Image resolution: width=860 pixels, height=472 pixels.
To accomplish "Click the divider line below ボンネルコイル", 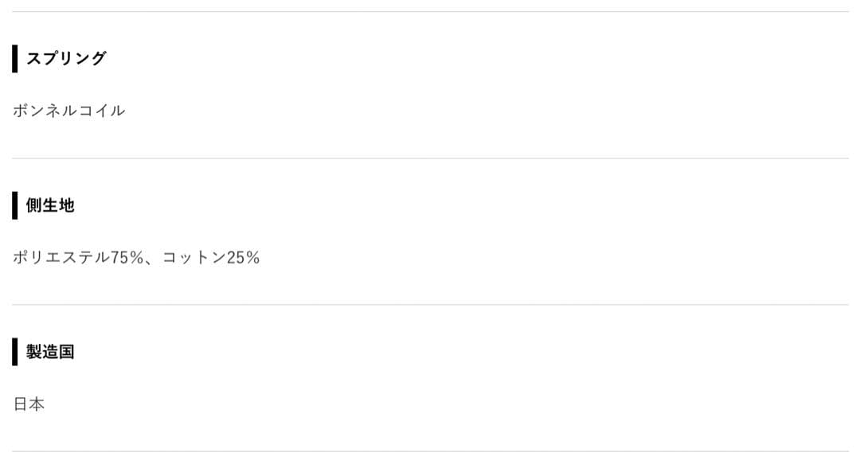I will tap(430, 158).
